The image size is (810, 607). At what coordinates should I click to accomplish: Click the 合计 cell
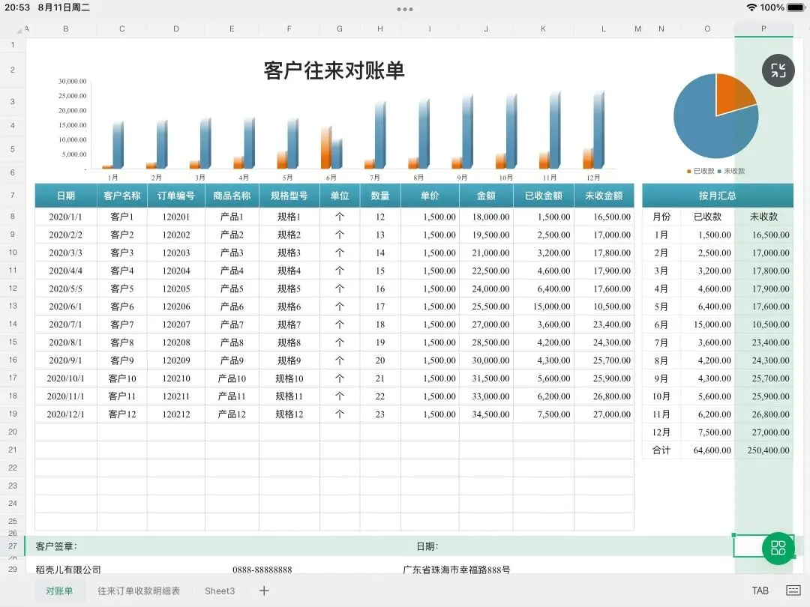tap(661, 450)
